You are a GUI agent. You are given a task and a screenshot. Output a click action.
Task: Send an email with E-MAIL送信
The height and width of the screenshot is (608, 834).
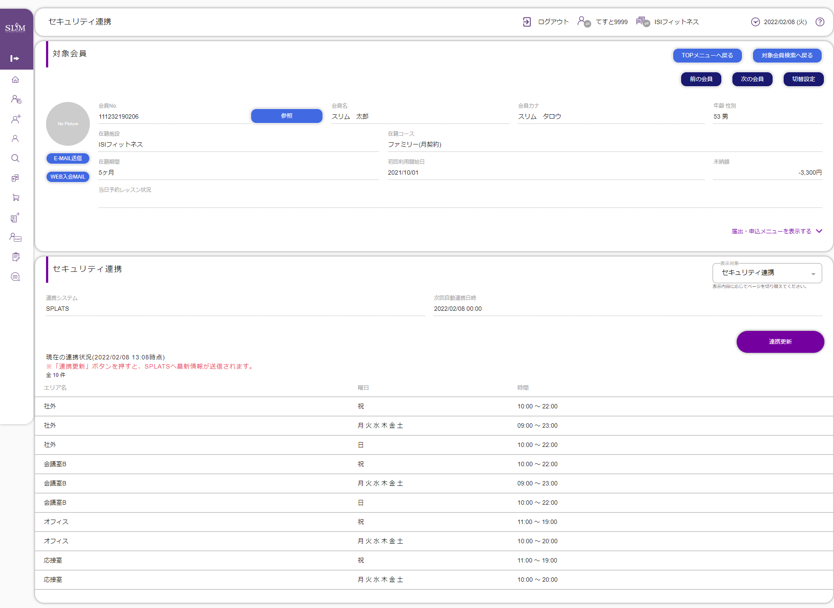[68, 158]
